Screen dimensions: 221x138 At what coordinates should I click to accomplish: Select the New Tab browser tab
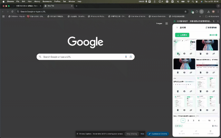pyautogui.click(x=58, y=6)
